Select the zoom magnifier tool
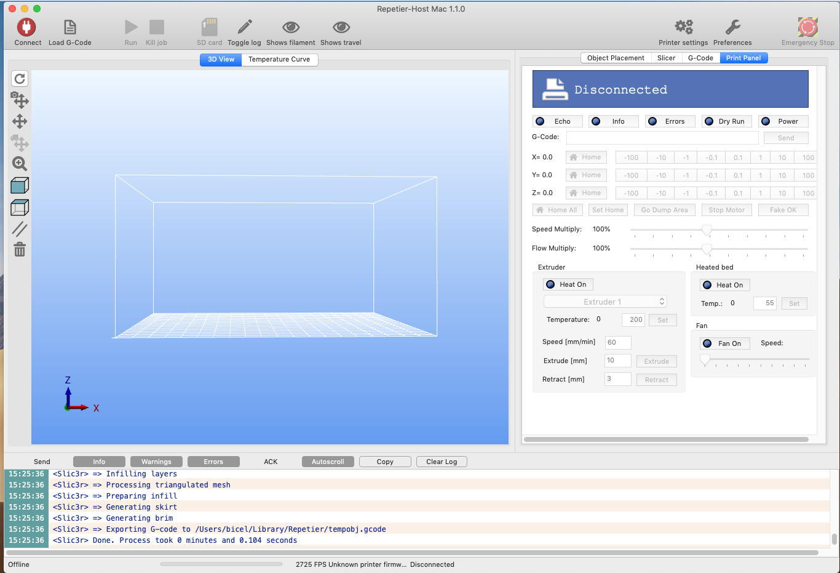Screen dimensions: 840x573 [x=20, y=164]
